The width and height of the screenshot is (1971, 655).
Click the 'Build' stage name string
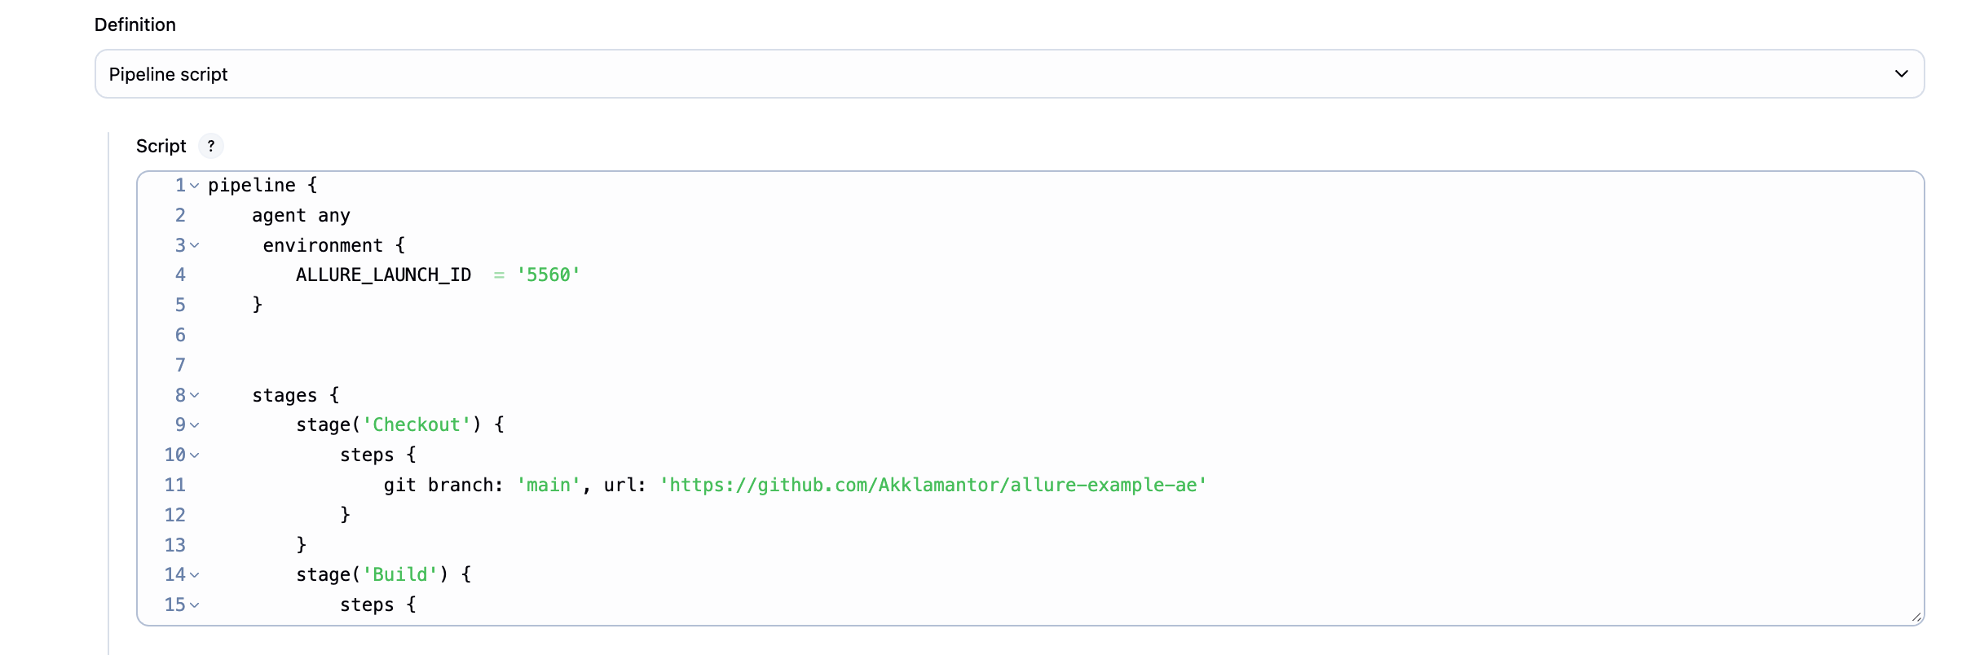[x=400, y=575]
